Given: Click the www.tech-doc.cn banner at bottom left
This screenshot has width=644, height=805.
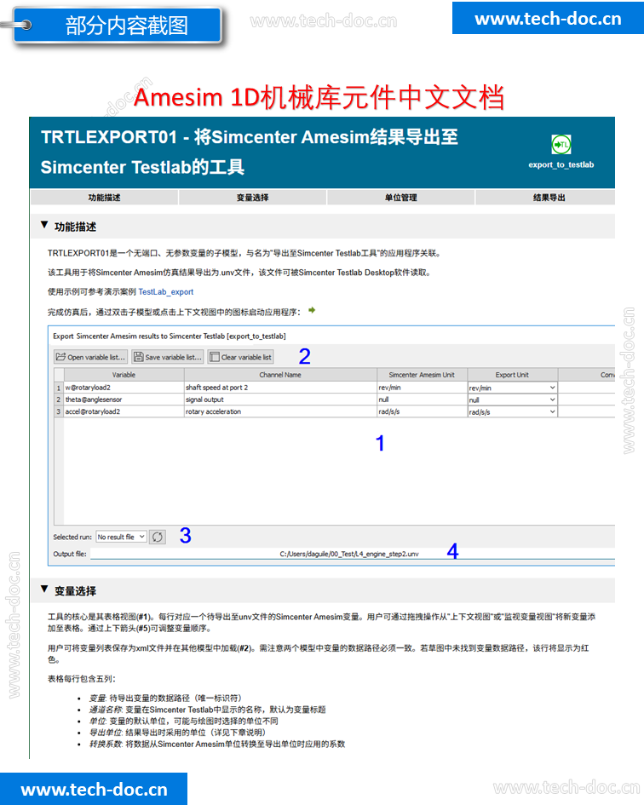Looking at the screenshot, I should [94, 789].
